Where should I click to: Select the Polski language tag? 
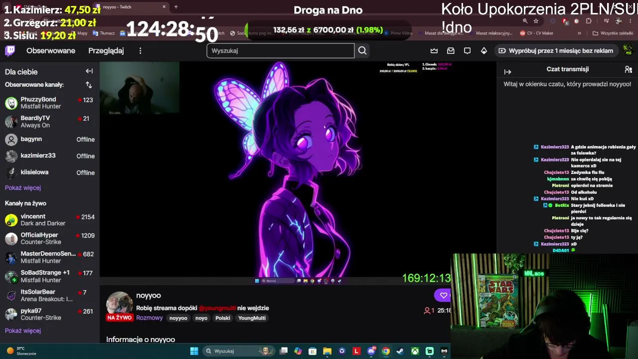click(x=223, y=318)
